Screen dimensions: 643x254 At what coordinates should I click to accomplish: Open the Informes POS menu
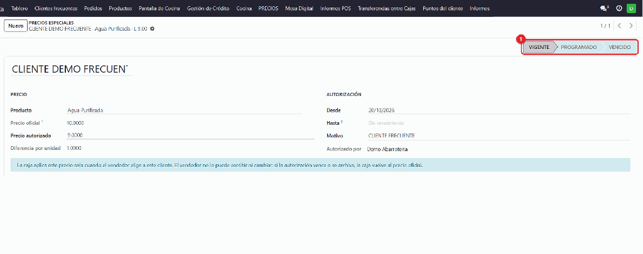point(335,8)
